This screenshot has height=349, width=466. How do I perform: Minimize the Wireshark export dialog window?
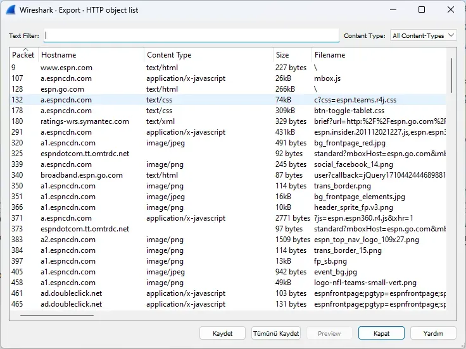coord(393,9)
